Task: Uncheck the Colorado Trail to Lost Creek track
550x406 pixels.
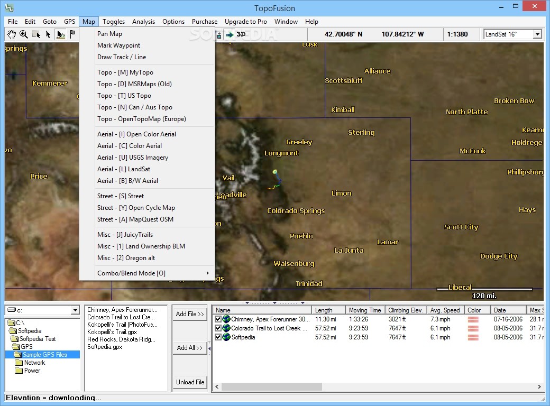Action: pos(218,328)
